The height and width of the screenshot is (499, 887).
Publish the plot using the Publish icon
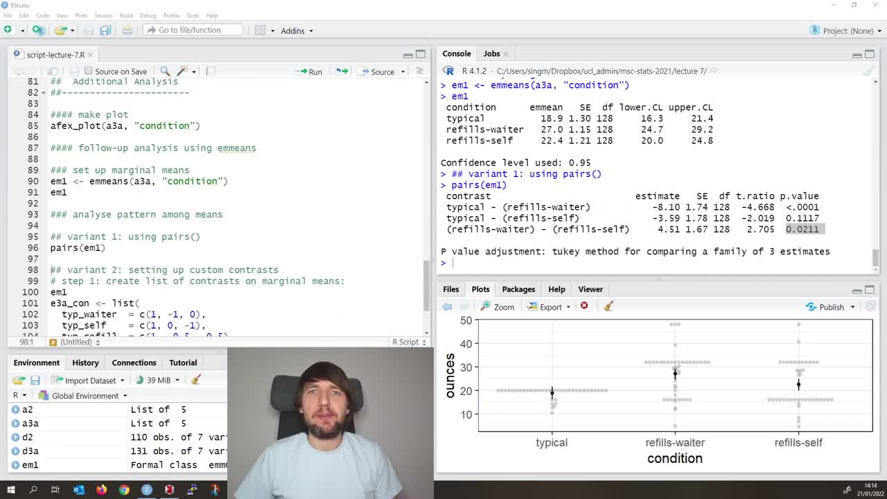click(830, 306)
